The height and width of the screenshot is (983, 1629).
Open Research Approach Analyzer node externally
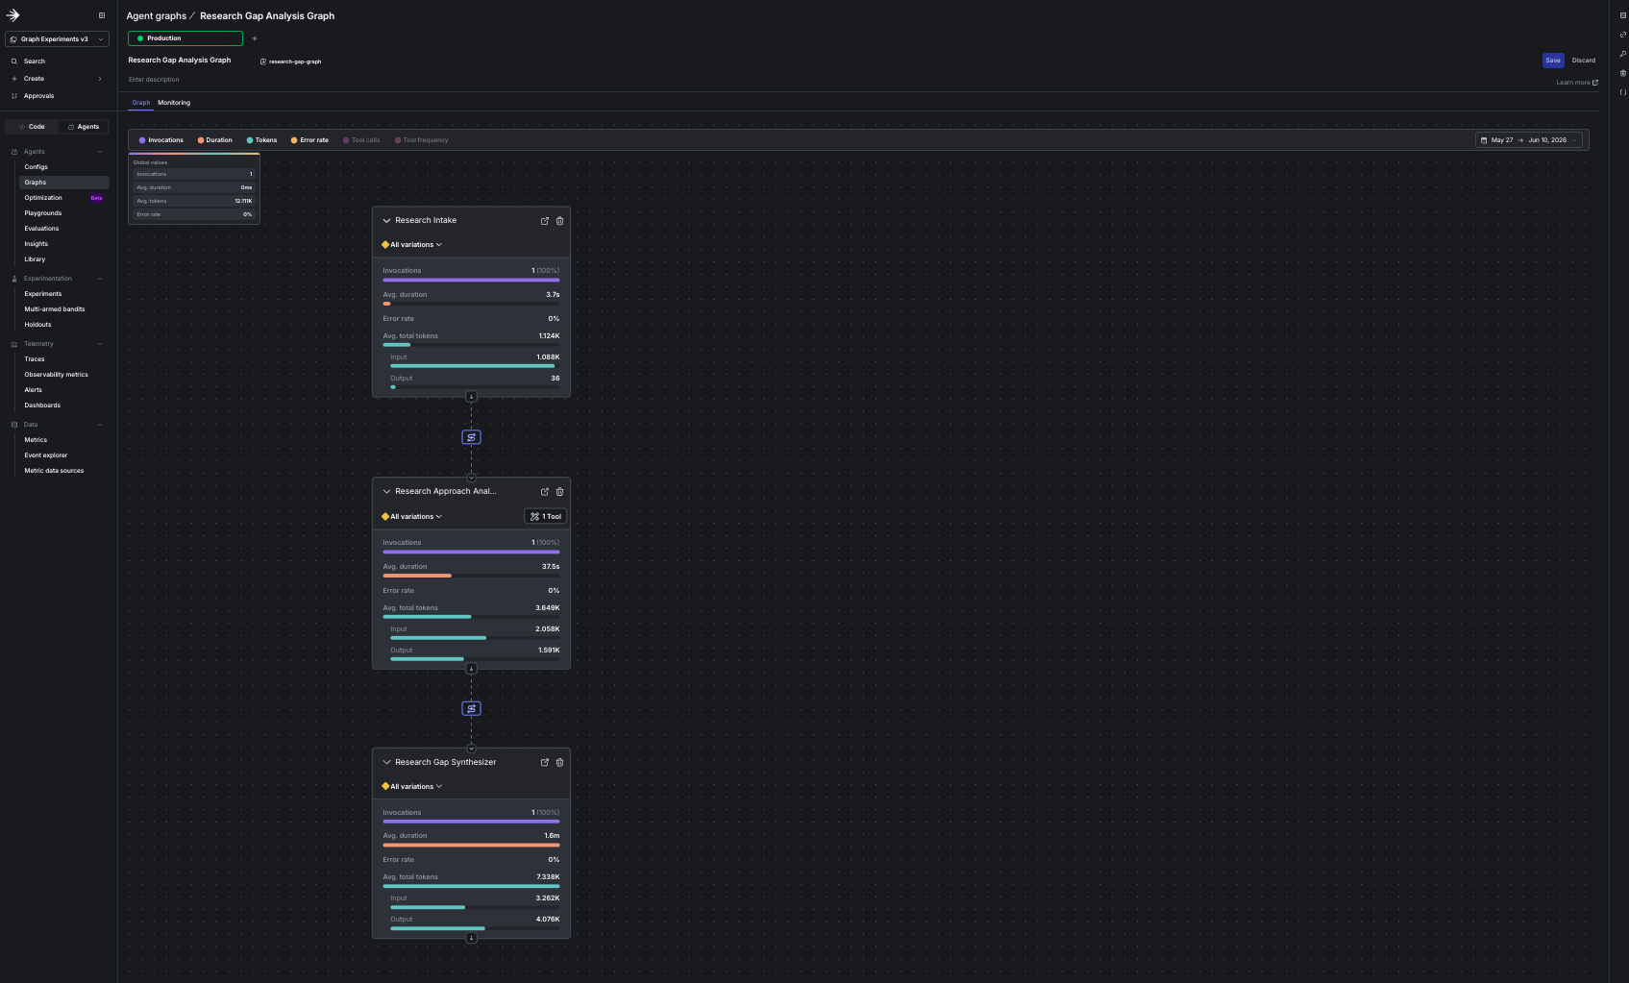pos(545,492)
